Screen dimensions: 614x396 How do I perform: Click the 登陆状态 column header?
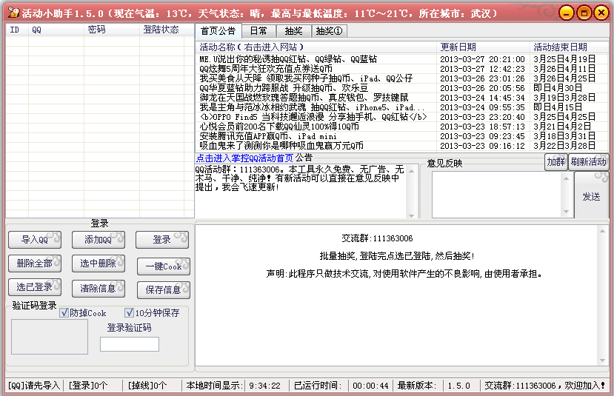161,30
